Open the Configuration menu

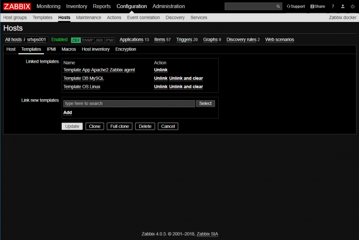(x=132, y=7)
